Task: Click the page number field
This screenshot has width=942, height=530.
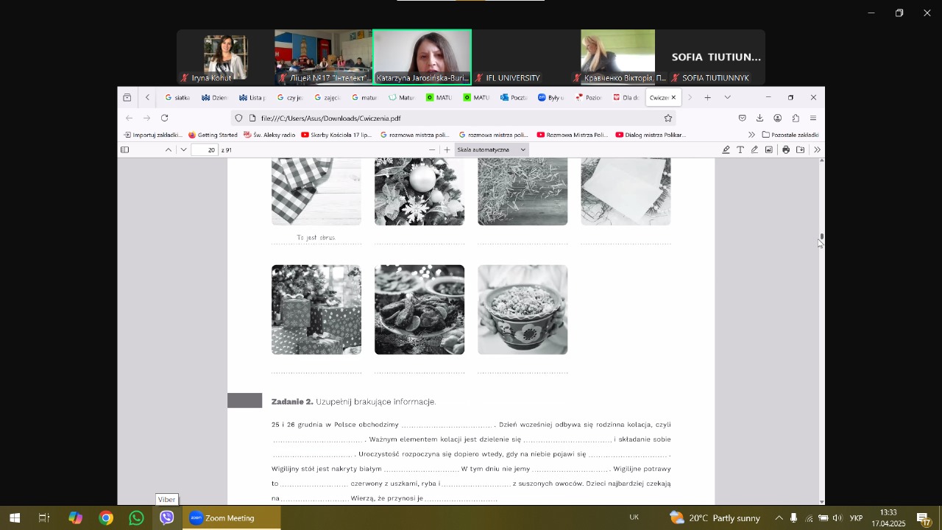Action: click(x=205, y=149)
